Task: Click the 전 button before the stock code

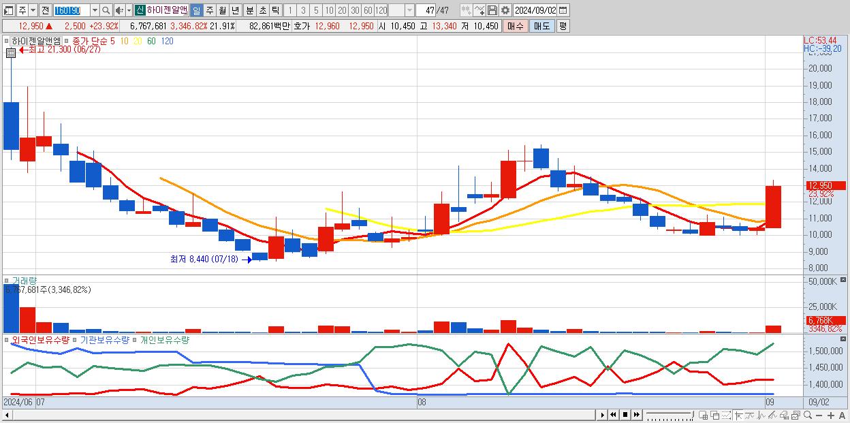Action: tap(45, 10)
